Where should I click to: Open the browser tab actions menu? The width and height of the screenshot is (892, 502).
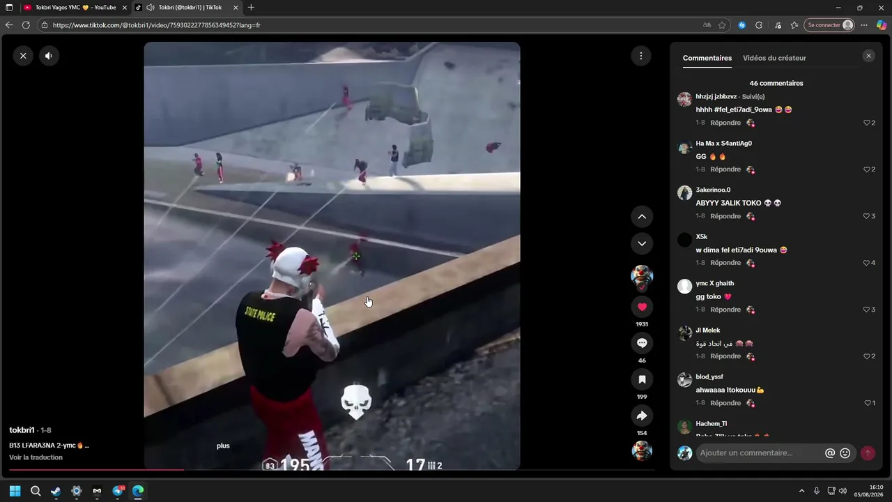pos(9,8)
